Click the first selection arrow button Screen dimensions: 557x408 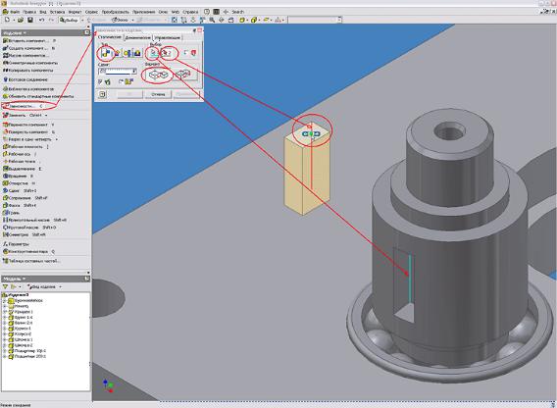tap(153, 53)
